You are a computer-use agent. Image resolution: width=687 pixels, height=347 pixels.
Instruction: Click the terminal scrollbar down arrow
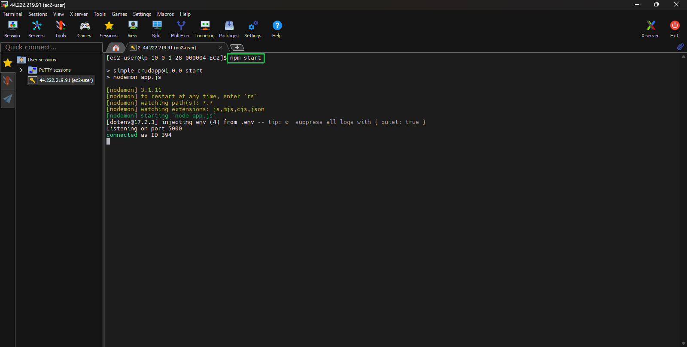tap(684, 344)
